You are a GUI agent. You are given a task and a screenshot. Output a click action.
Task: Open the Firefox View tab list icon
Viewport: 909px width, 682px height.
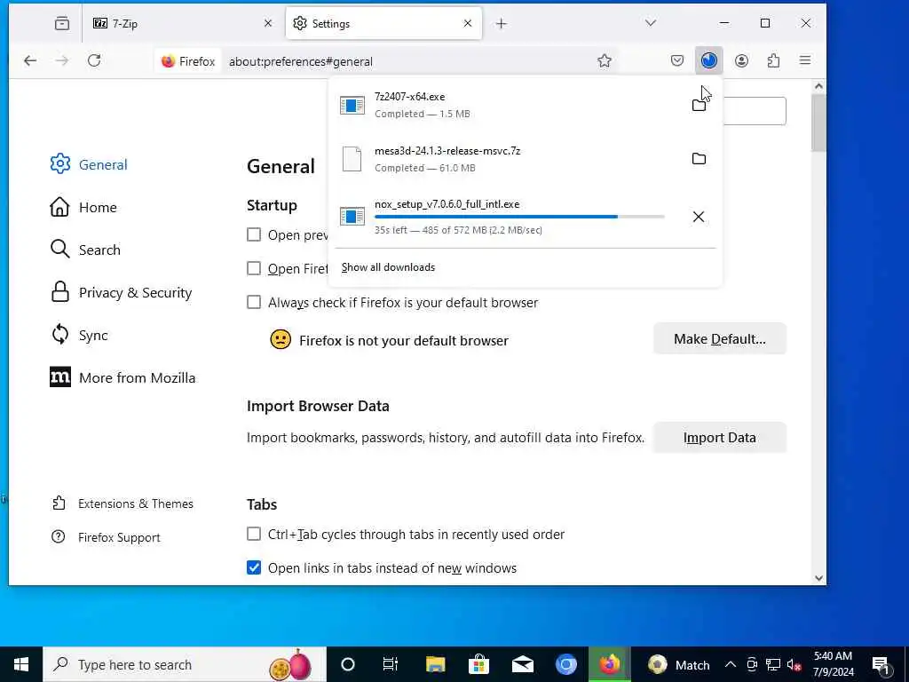tap(61, 23)
